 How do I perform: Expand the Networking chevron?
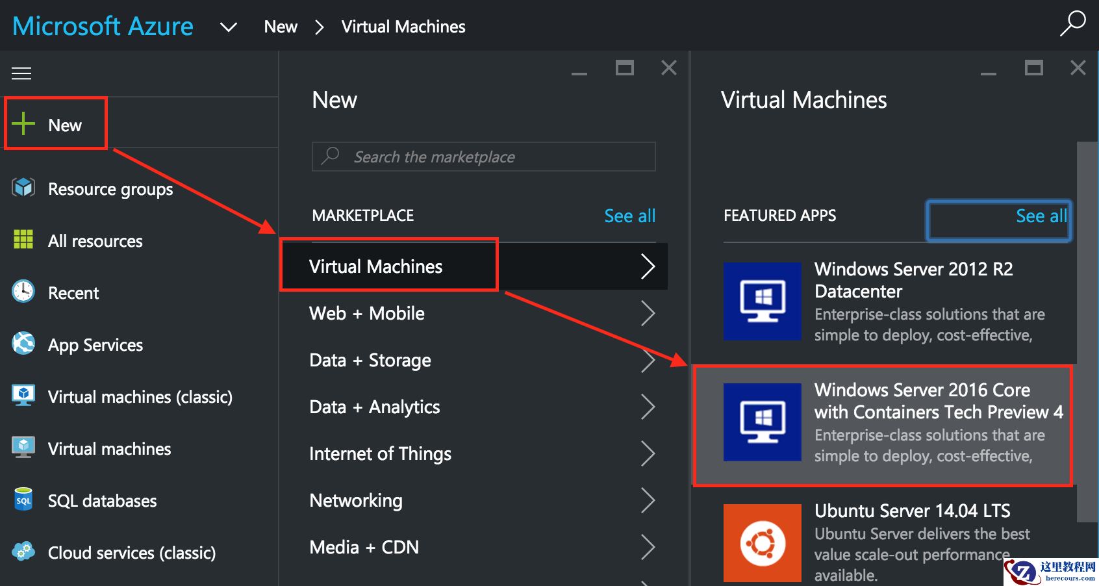pyautogui.click(x=648, y=500)
